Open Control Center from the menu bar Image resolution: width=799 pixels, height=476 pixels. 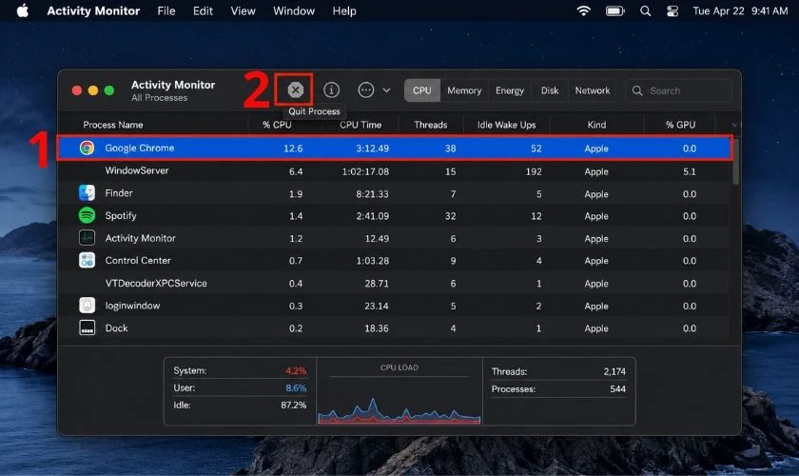click(672, 10)
